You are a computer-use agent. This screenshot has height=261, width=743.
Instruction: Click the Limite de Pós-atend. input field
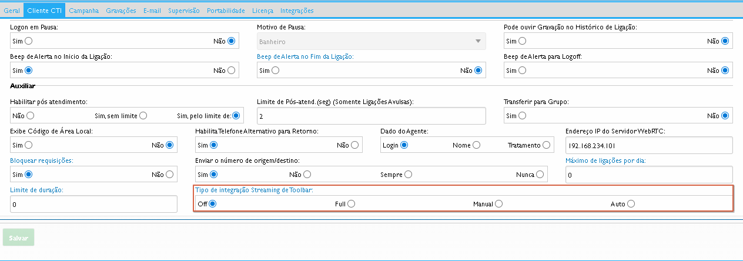pos(371,116)
